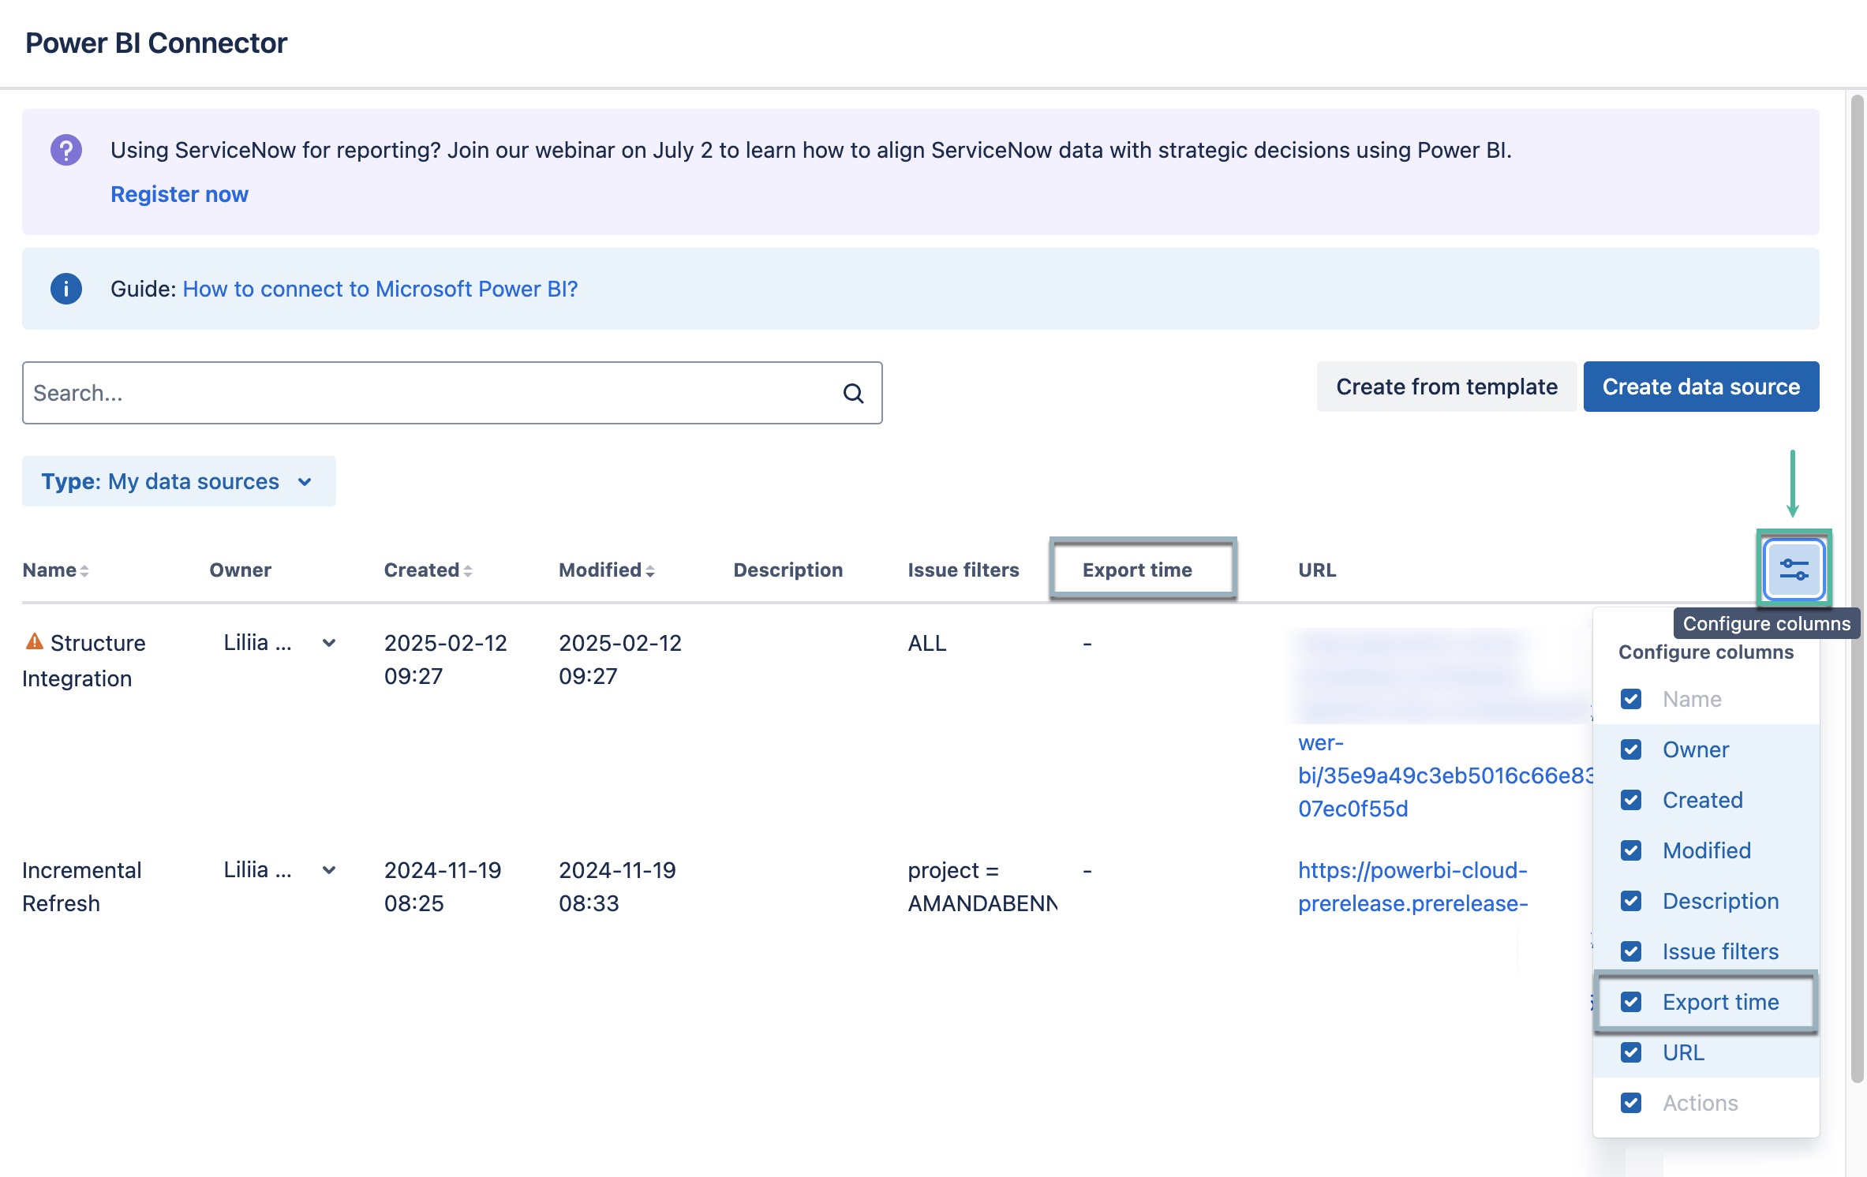Toggle the Issue filters column visibility

coord(1630,951)
